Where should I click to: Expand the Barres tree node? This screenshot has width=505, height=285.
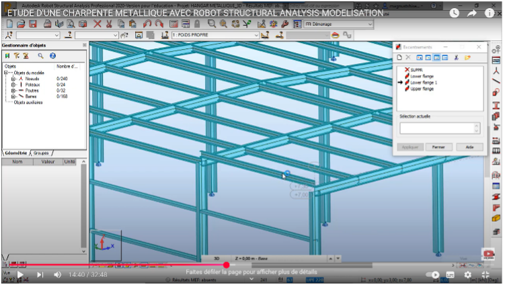coord(13,96)
